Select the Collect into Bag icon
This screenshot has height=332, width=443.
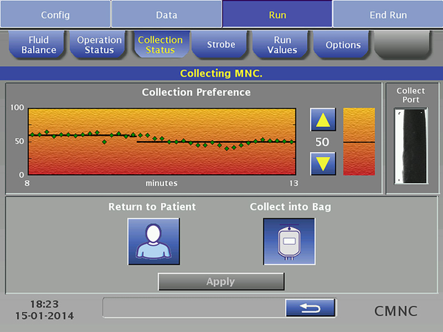289,241
